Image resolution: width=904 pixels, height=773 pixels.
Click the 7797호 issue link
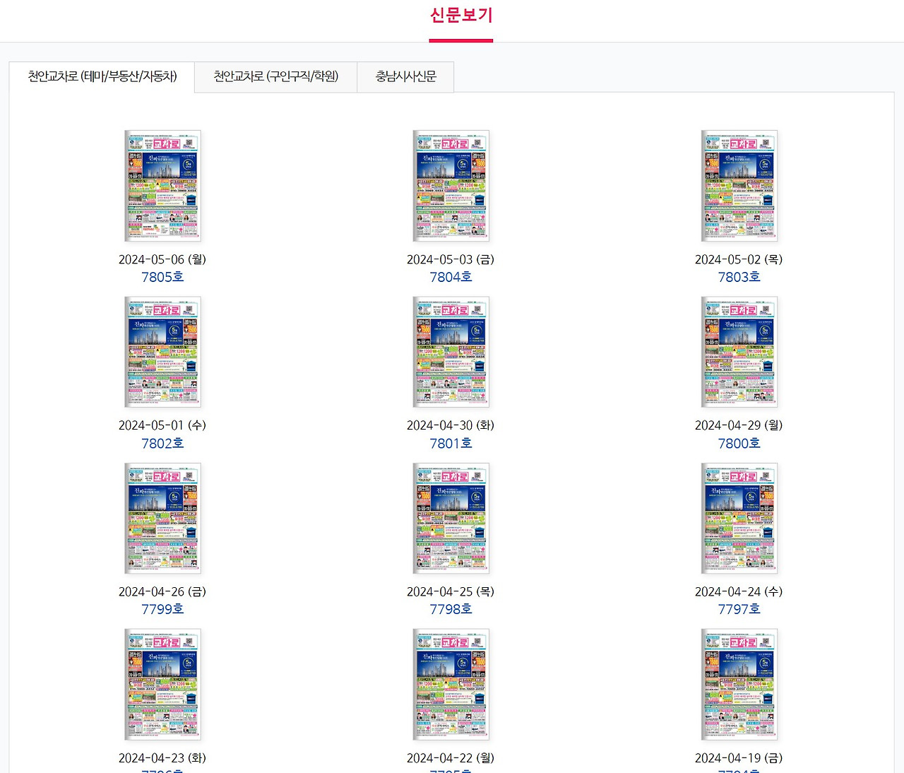point(739,609)
